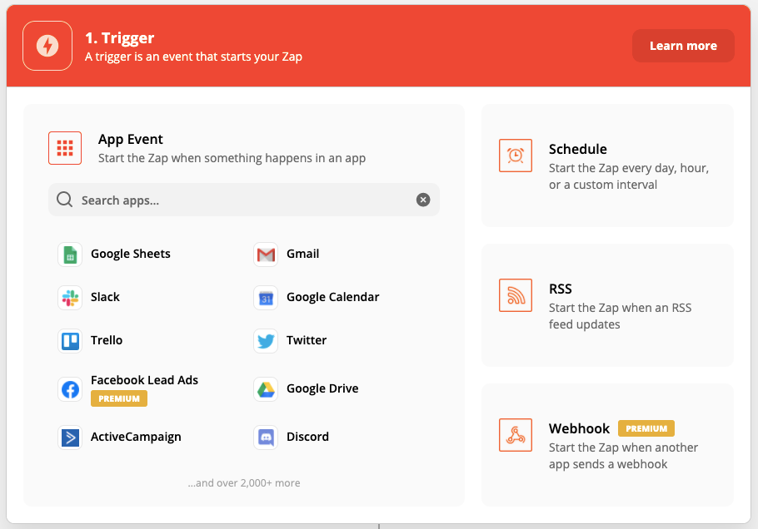Click the Twitter bird icon
The width and height of the screenshot is (758, 529).
pos(266,341)
